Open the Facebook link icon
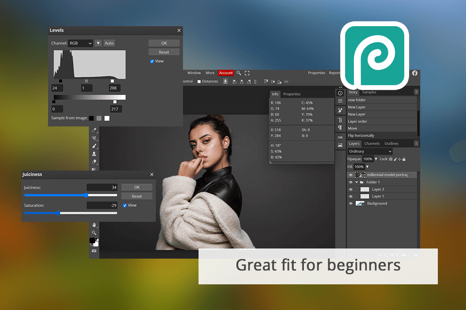 pos(415,73)
